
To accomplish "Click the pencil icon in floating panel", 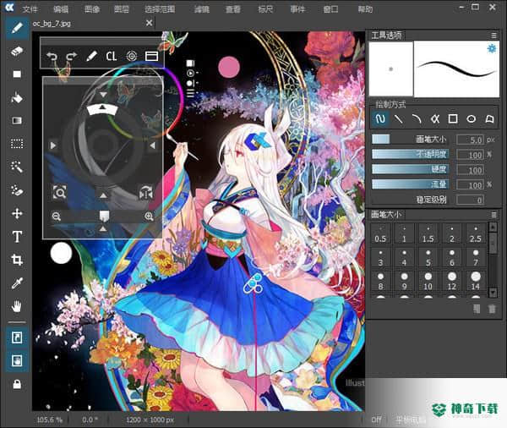I will pyautogui.click(x=91, y=57).
